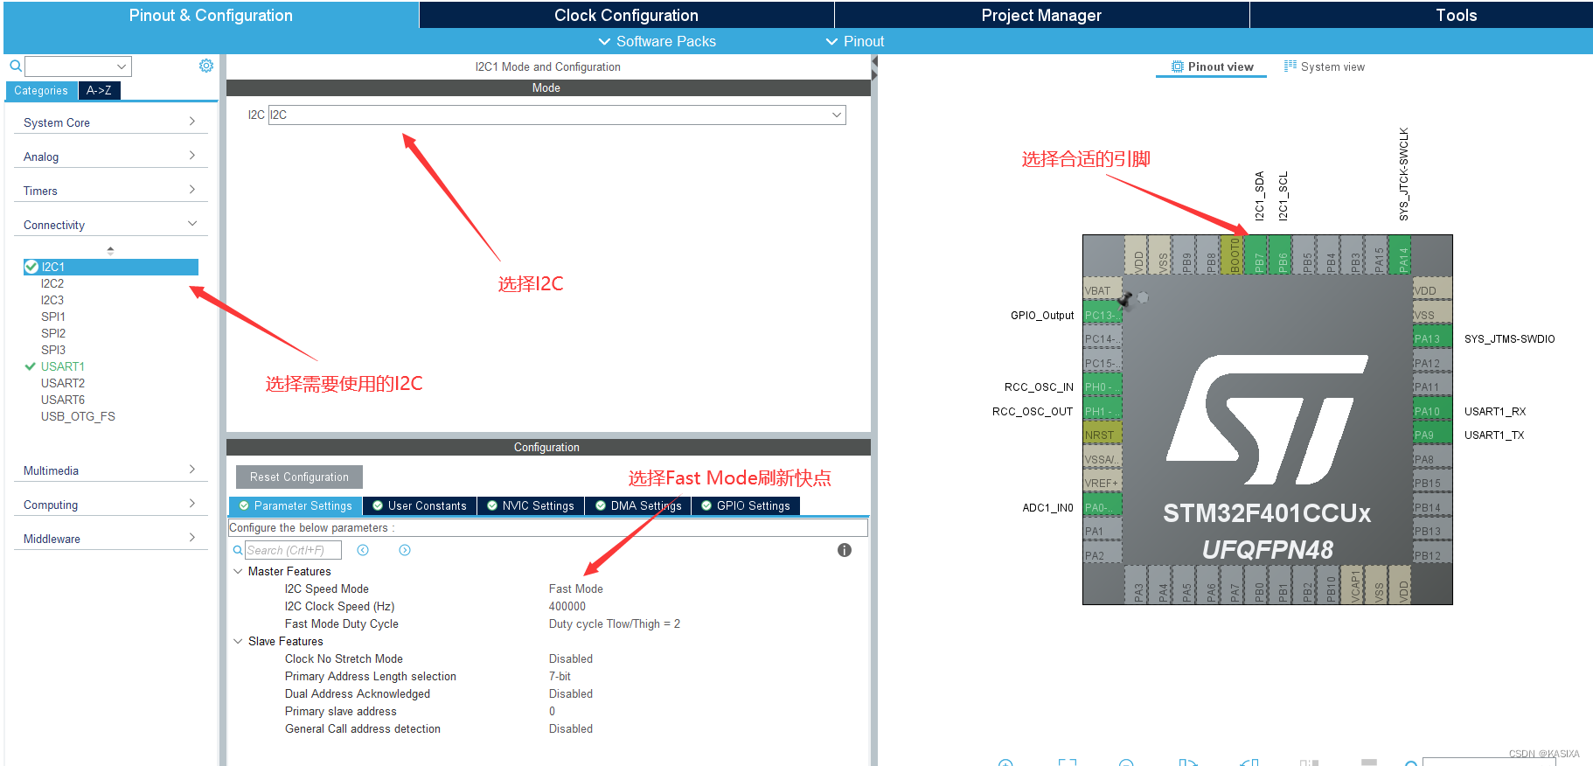Image resolution: width=1593 pixels, height=766 pixels.
Task: Open the NVIC Settings tab
Action: (x=531, y=505)
